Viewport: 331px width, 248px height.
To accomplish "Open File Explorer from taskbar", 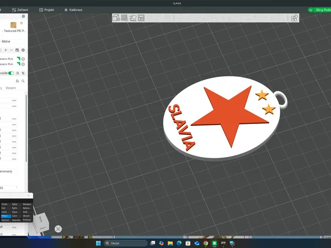I will point(170,243).
